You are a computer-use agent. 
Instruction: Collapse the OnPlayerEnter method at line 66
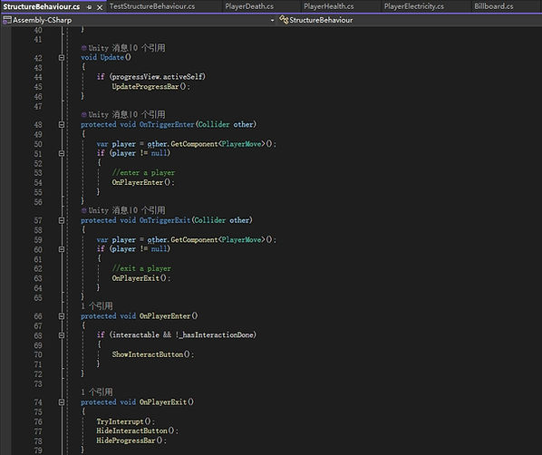[x=62, y=316]
